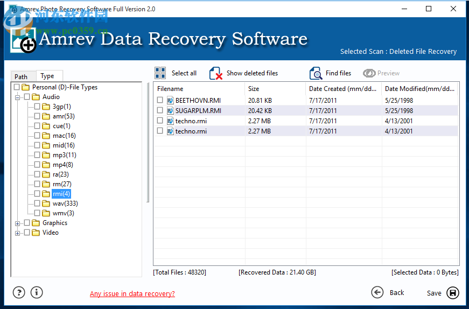Click the Show deleted files icon

point(216,73)
